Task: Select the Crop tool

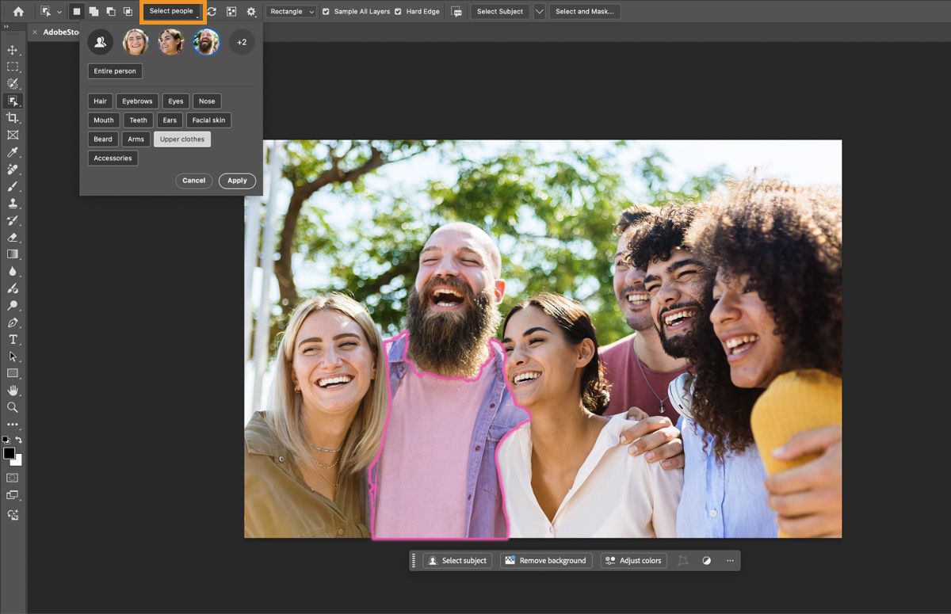Action: 13,118
